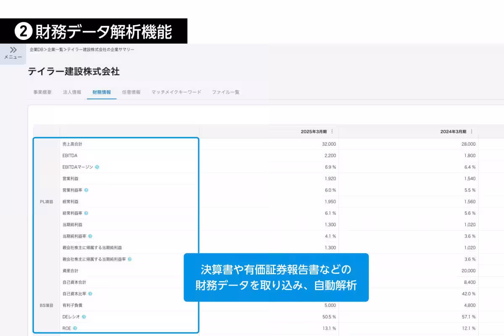Click the 6.9 % margin cell

(x=330, y=167)
